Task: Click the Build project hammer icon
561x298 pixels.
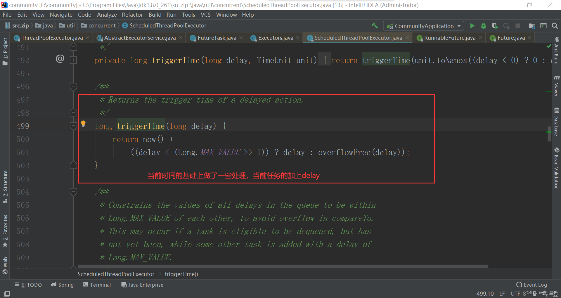Action: point(375,26)
